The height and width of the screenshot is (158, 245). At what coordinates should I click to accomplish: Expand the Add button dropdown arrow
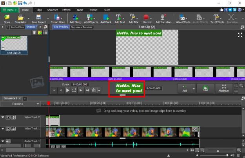pyautogui.click(x=194, y=89)
